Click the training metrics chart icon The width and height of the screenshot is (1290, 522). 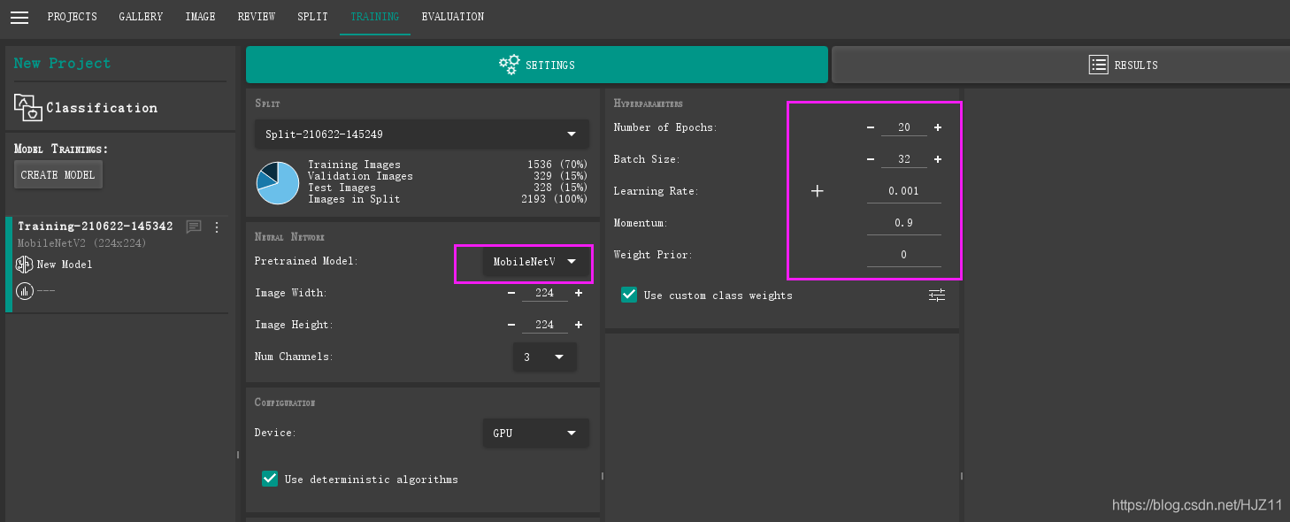click(x=25, y=290)
